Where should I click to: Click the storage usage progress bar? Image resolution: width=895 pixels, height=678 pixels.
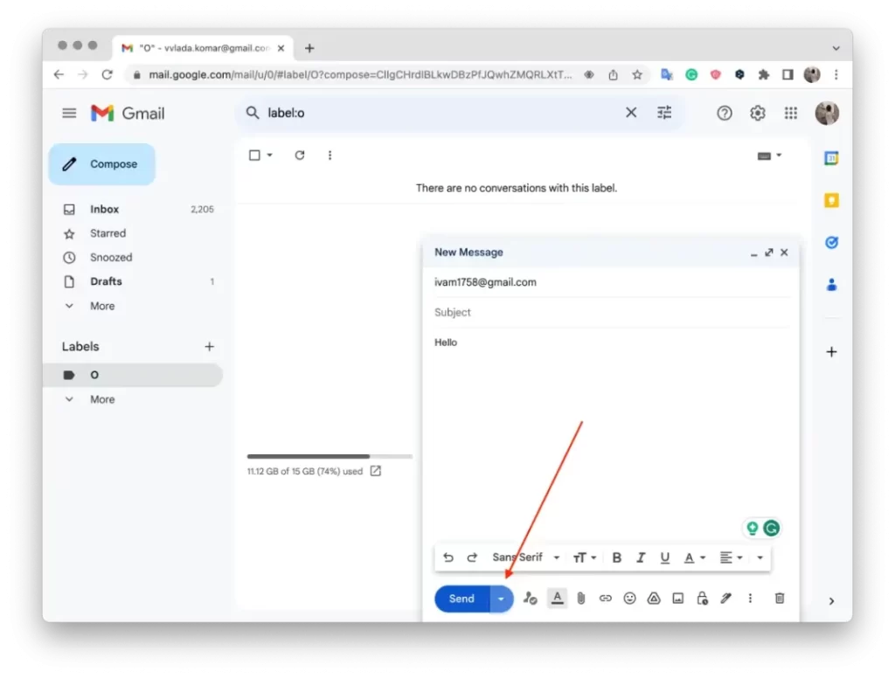click(x=330, y=457)
